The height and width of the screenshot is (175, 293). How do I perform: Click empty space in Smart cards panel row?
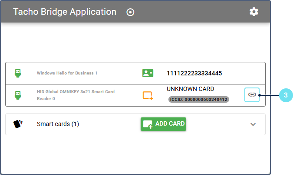coord(217,124)
